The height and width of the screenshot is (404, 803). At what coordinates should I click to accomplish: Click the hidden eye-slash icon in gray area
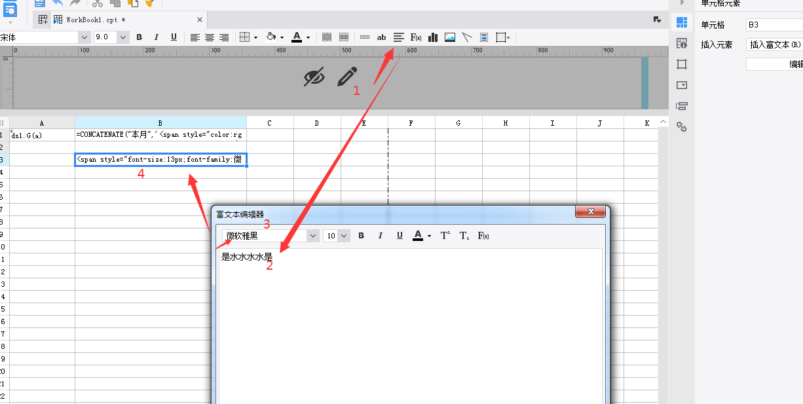click(314, 77)
